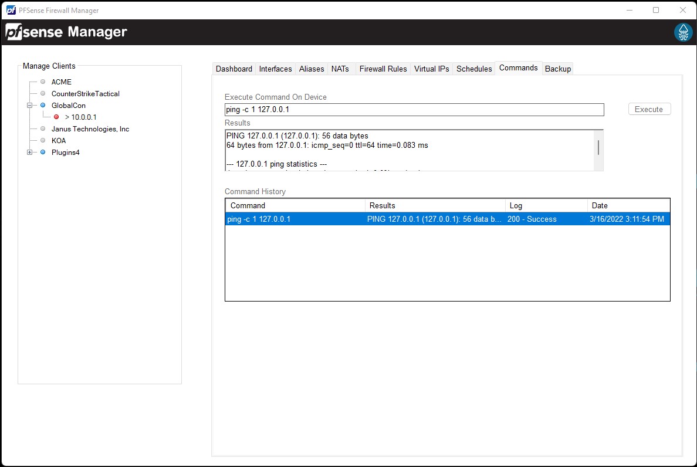This screenshot has height=467, width=697.
Task: Select Janus Technologies, Inc client
Action: pyautogui.click(x=90, y=129)
